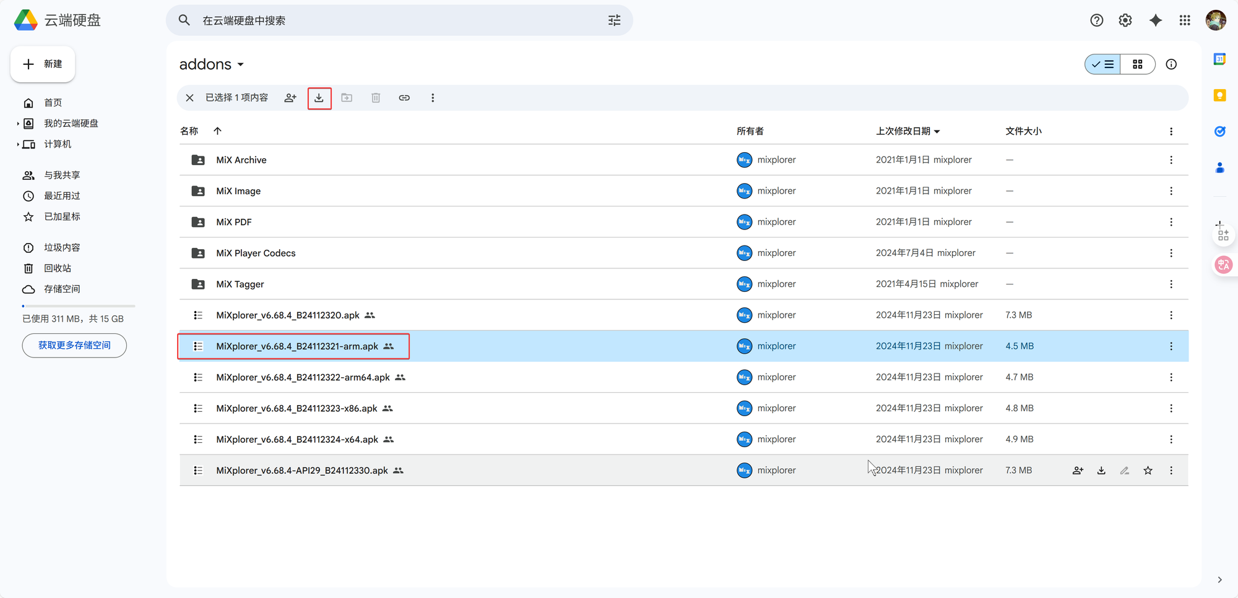Image resolution: width=1238 pixels, height=598 pixels.
Task: Click Get more storage button
Action: [x=74, y=345]
